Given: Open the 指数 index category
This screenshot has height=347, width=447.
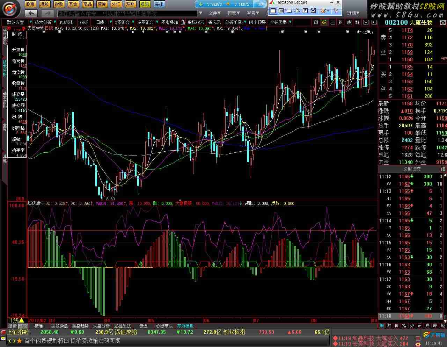Looking at the screenshot, I should coord(59,4).
